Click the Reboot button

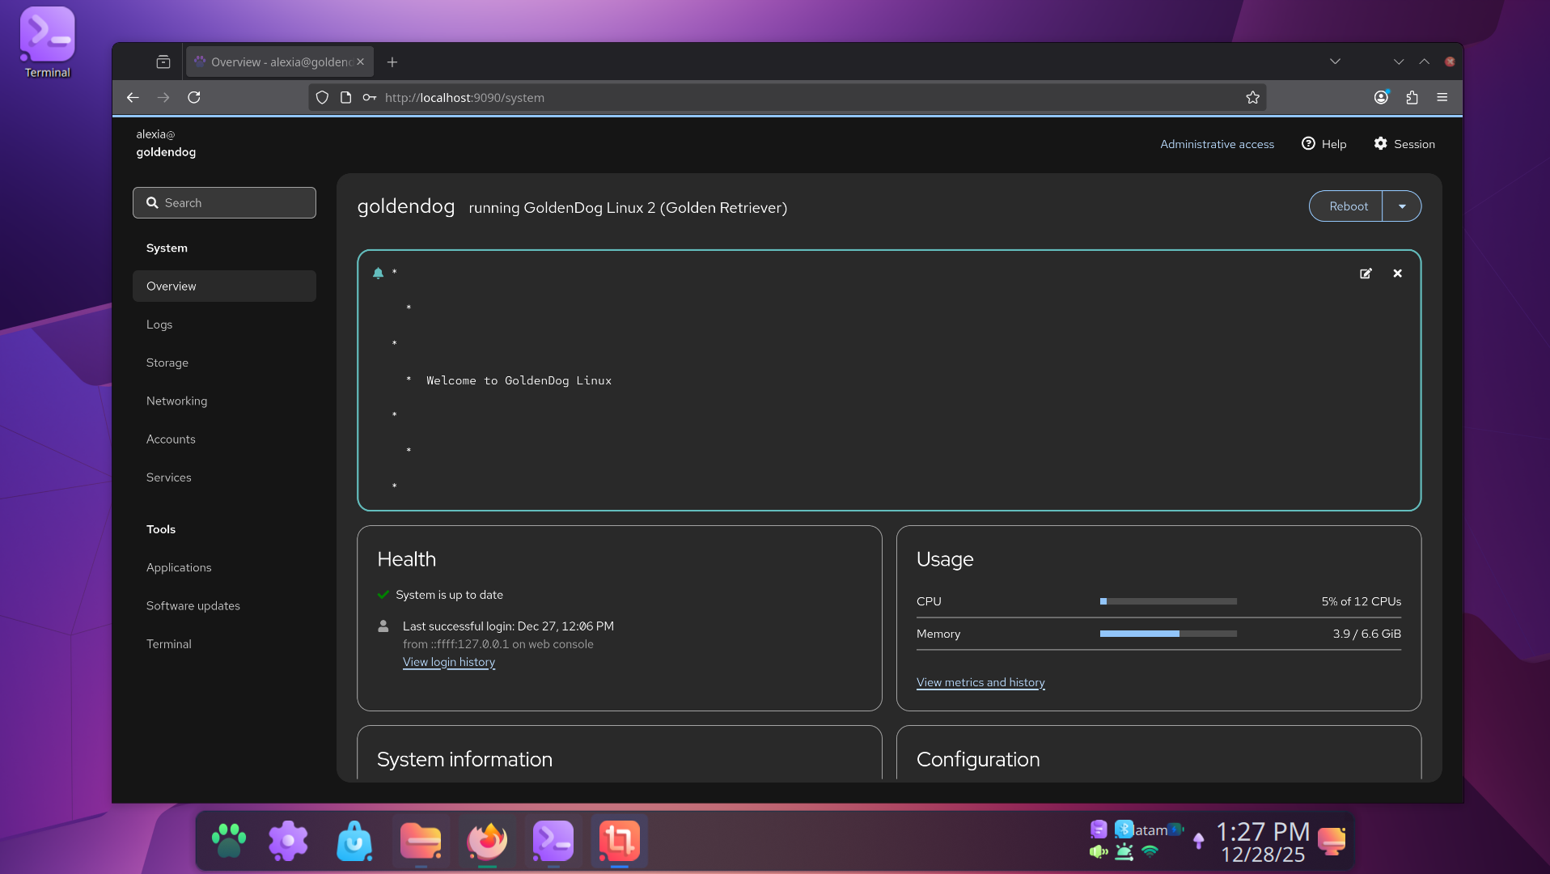tap(1348, 206)
